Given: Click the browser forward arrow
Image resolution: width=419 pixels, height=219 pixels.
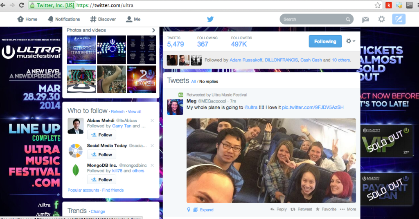Looking at the screenshot, I should tap(12, 5).
